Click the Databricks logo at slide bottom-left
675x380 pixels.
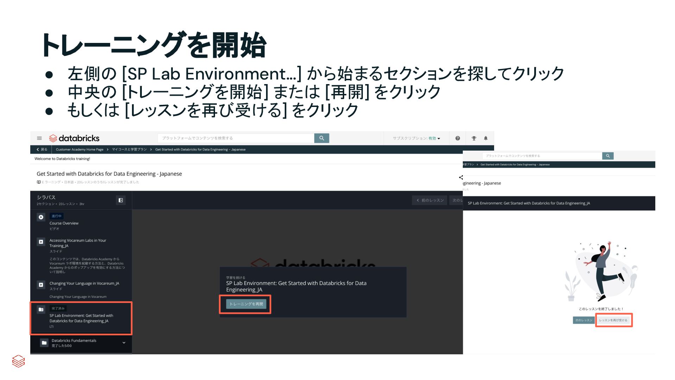pyautogui.click(x=18, y=361)
